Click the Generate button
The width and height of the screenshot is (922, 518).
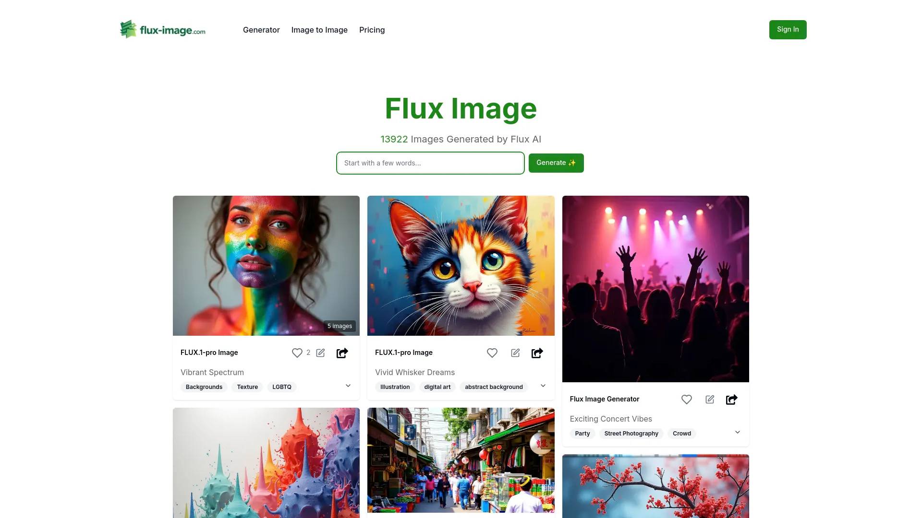point(556,163)
